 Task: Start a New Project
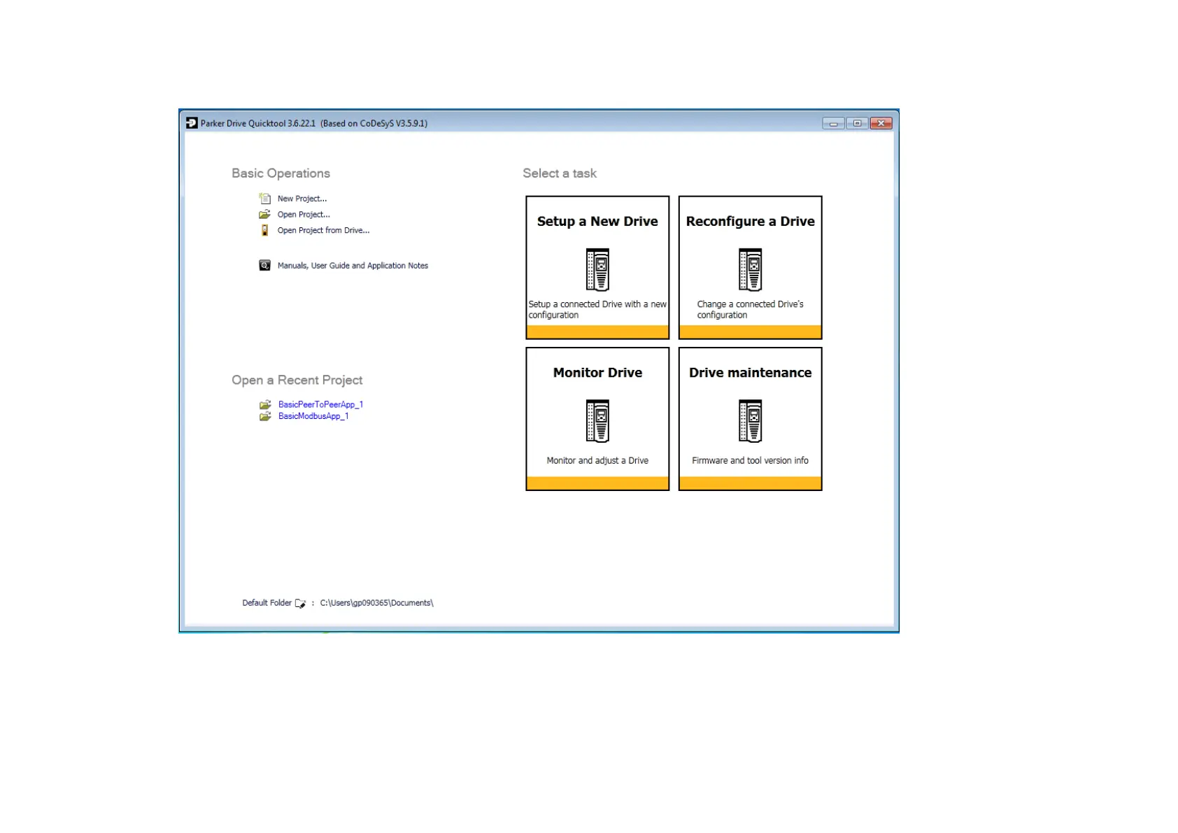point(301,199)
